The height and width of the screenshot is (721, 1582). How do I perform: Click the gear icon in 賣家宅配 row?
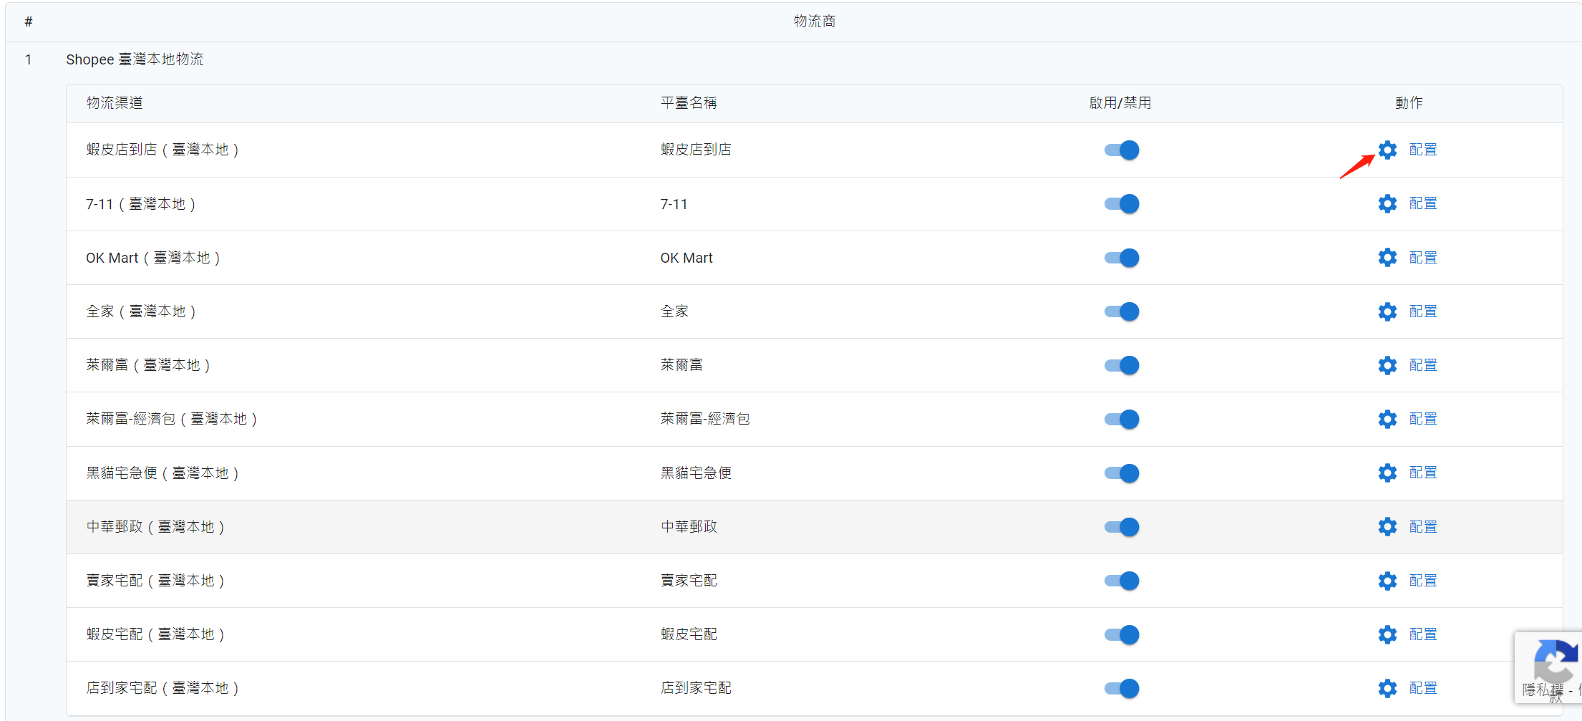(1387, 581)
